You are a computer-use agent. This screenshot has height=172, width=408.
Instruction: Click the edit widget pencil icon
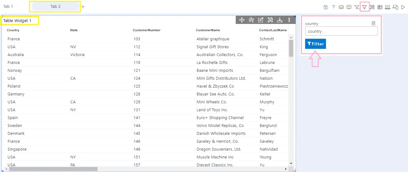coord(261,20)
